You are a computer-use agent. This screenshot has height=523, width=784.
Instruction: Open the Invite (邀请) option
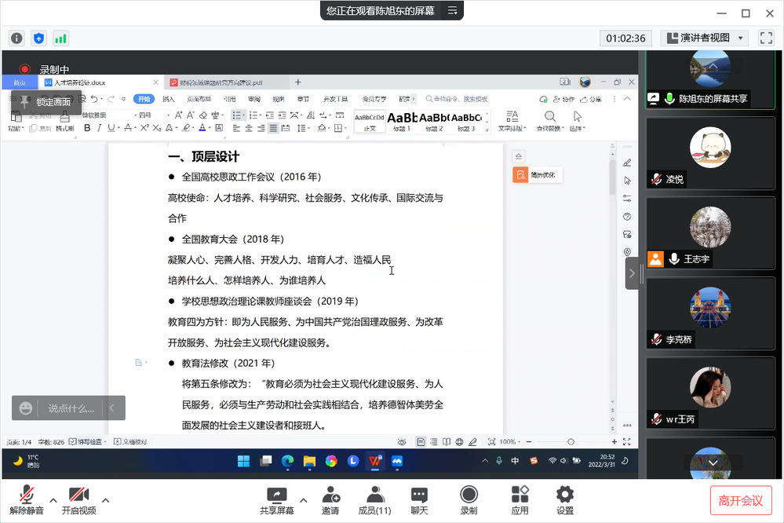click(x=330, y=500)
